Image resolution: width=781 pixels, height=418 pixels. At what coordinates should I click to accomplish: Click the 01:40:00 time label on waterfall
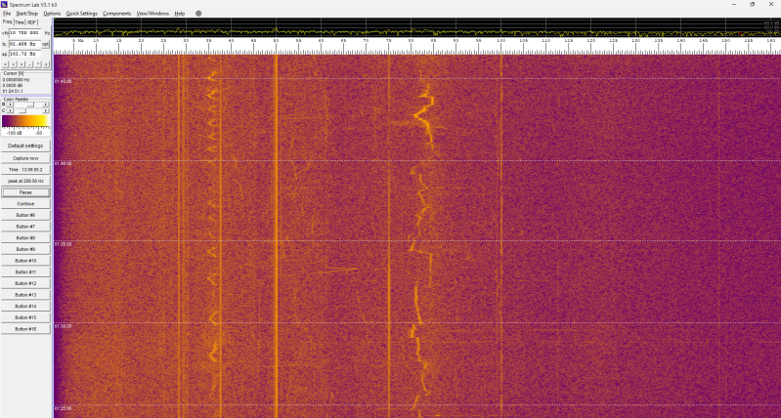pyautogui.click(x=64, y=164)
